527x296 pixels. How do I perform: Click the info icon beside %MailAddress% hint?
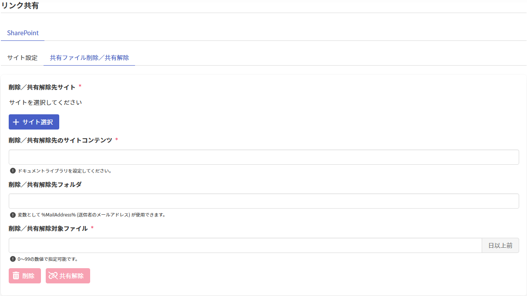point(13,215)
